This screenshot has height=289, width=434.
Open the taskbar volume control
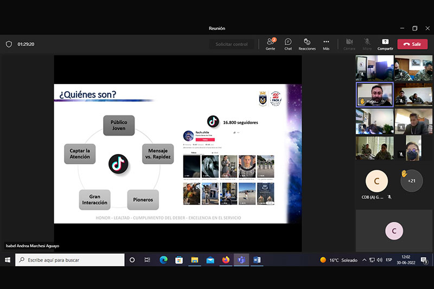(x=379, y=260)
